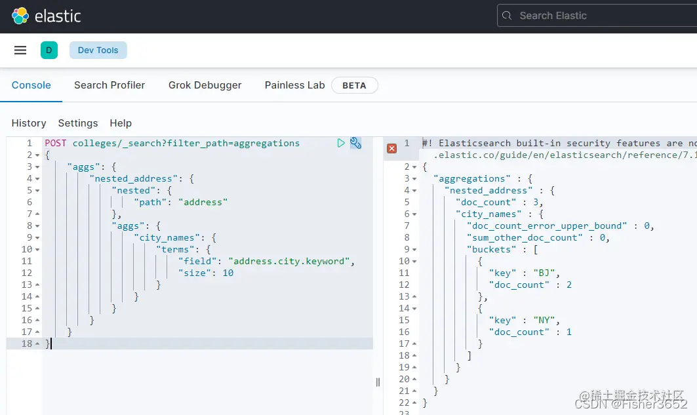Collapse the BJ bucket fold at response line 10
This screenshot has height=415, width=697.
[x=414, y=262]
